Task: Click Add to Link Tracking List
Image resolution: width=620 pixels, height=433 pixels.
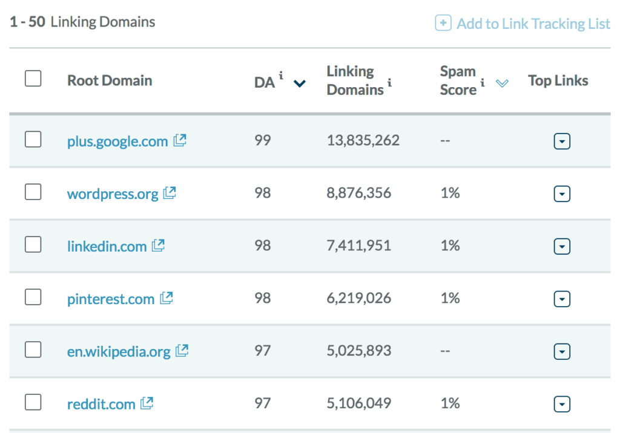Action: click(523, 24)
